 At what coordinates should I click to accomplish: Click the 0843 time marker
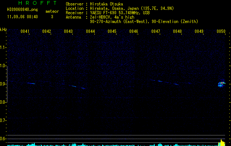pyautogui.click(x=68, y=31)
